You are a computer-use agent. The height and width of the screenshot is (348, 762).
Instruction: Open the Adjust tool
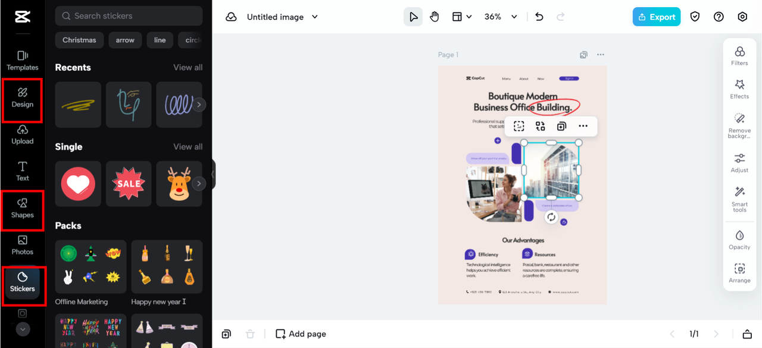tap(739, 163)
